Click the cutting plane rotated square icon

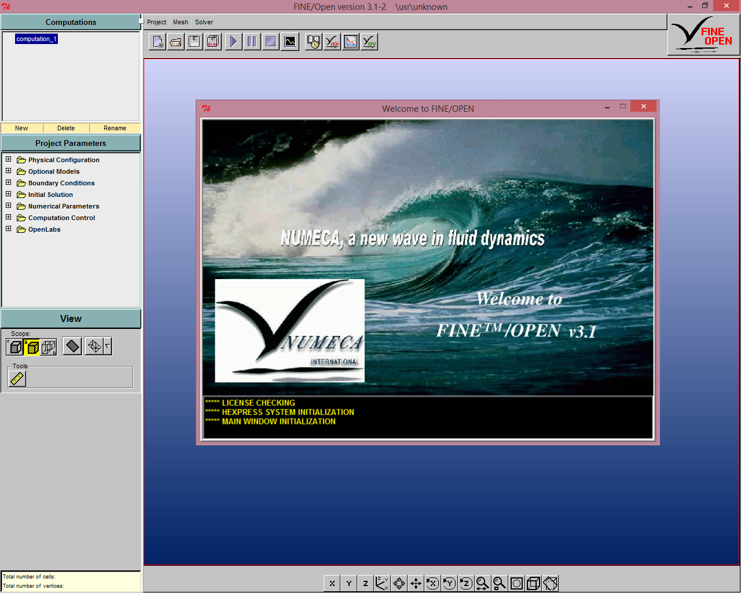point(551,583)
